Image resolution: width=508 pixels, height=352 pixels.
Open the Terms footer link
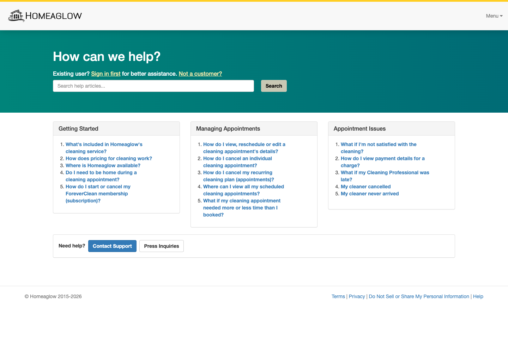(338, 296)
